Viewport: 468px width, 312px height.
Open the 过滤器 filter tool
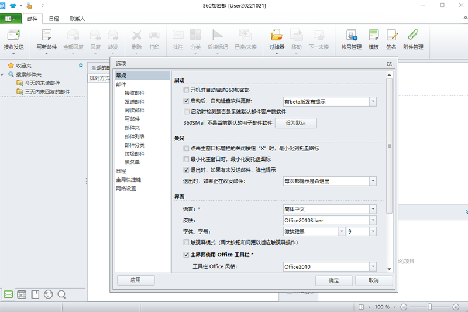277,35
